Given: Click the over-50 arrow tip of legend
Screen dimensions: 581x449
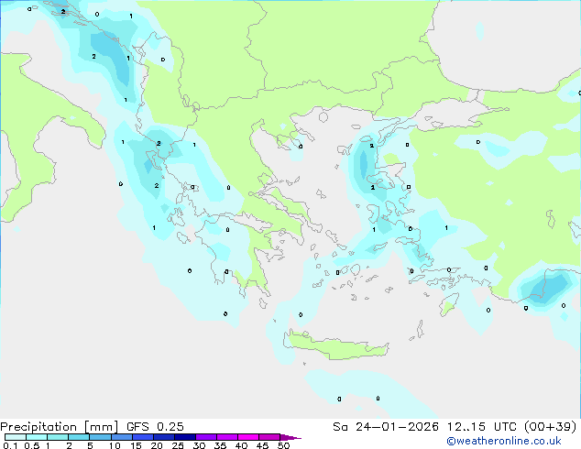Looking at the screenshot, I should [x=290, y=437].
